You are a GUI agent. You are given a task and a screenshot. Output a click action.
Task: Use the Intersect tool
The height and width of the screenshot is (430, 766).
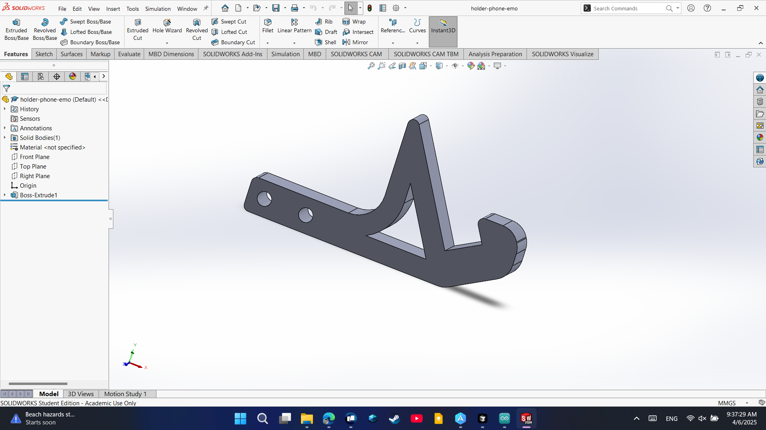(x=358, y=32)
